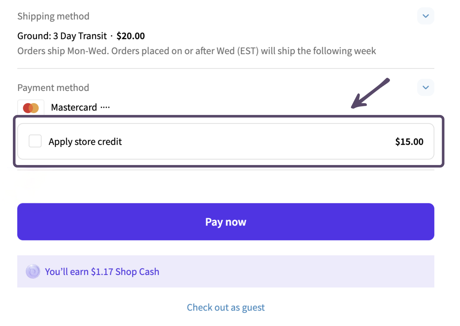This screenshot has height=326, width=460.
Task: Click the Shipping method heading
Action: [x=53, y=16]
